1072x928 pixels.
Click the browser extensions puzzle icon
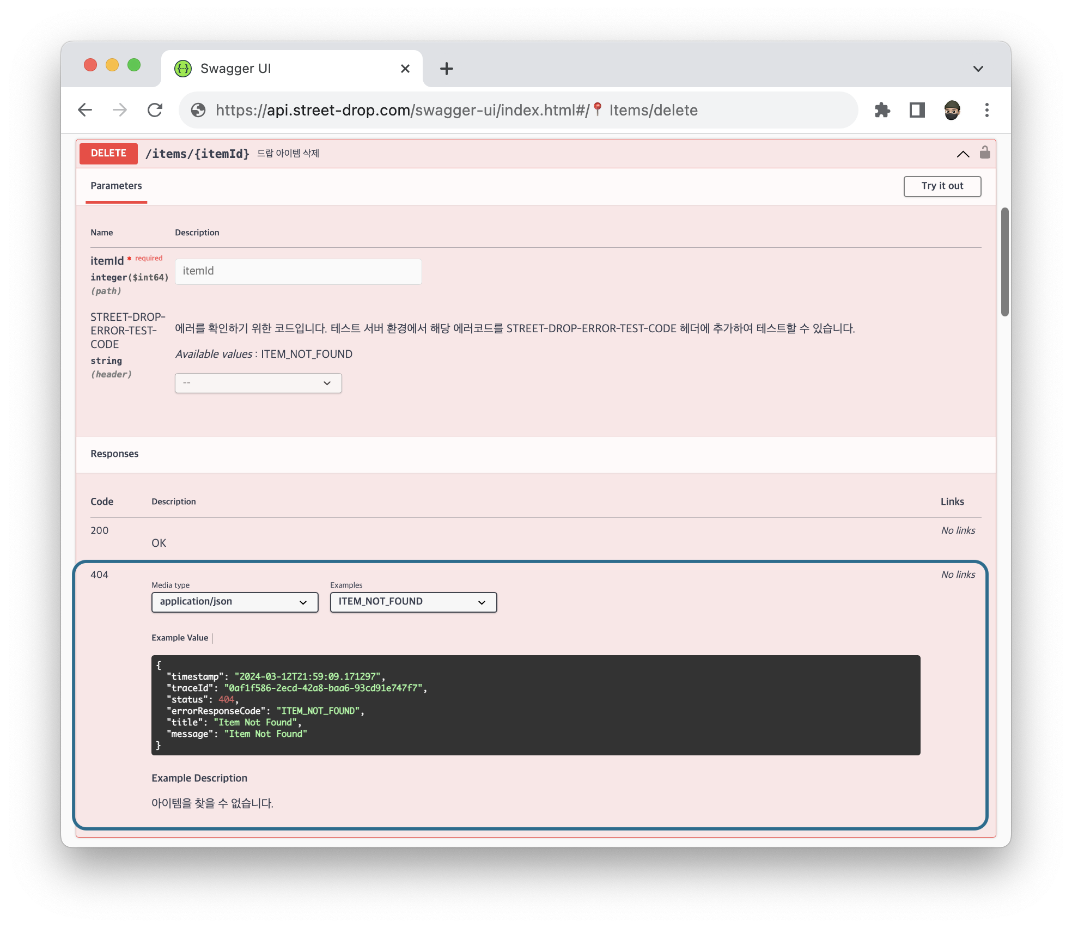[882, 111]
